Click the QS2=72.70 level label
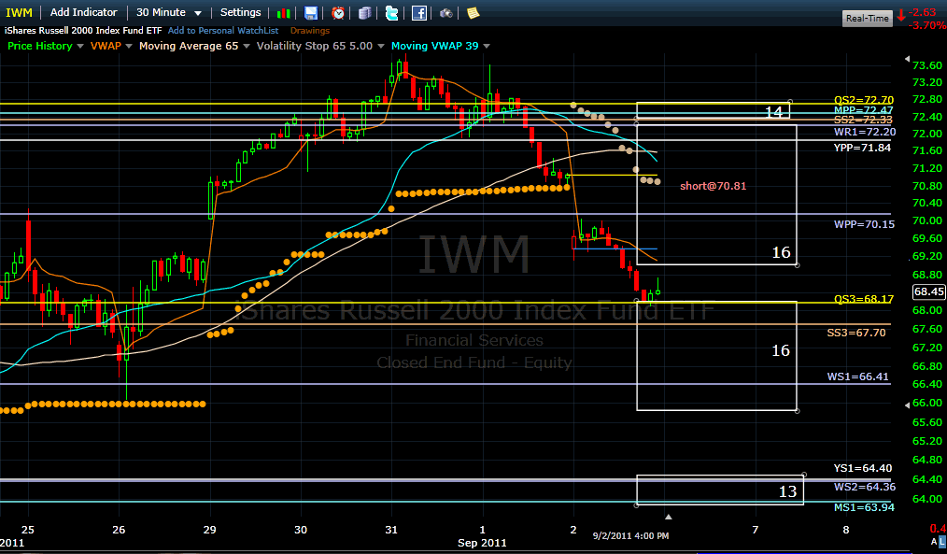The image size is (947, 554). point(864,100)
